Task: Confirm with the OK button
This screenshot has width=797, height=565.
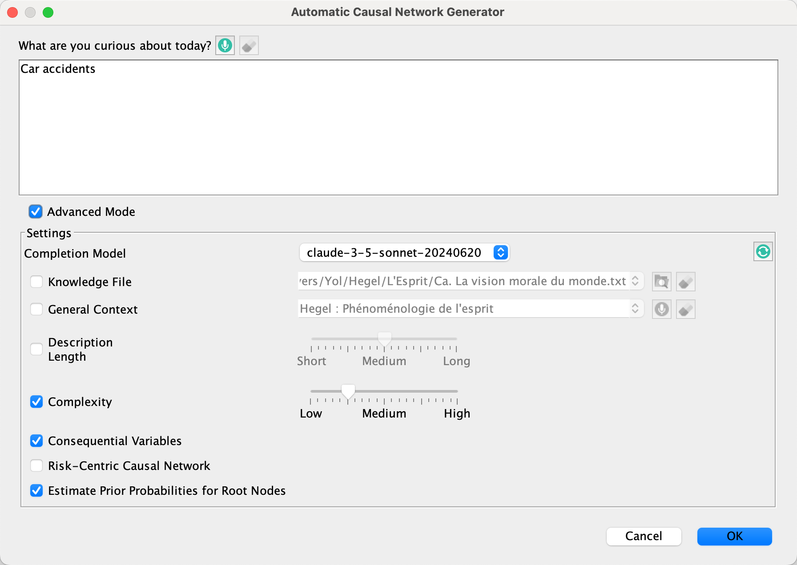Action: point(734,536)
